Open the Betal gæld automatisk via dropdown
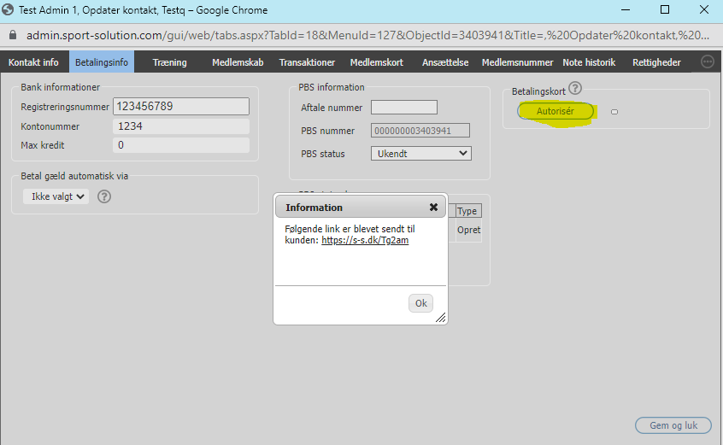The height and width of the screenshot is (445, 723). pyautogui.click(x=56, y=196)
